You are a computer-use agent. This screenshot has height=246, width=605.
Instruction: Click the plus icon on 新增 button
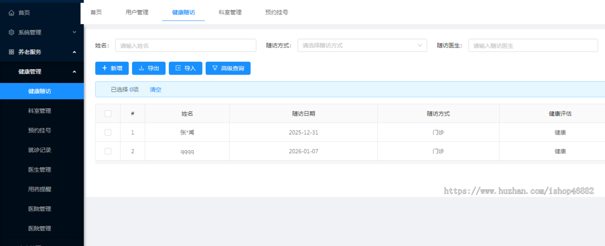104,68
